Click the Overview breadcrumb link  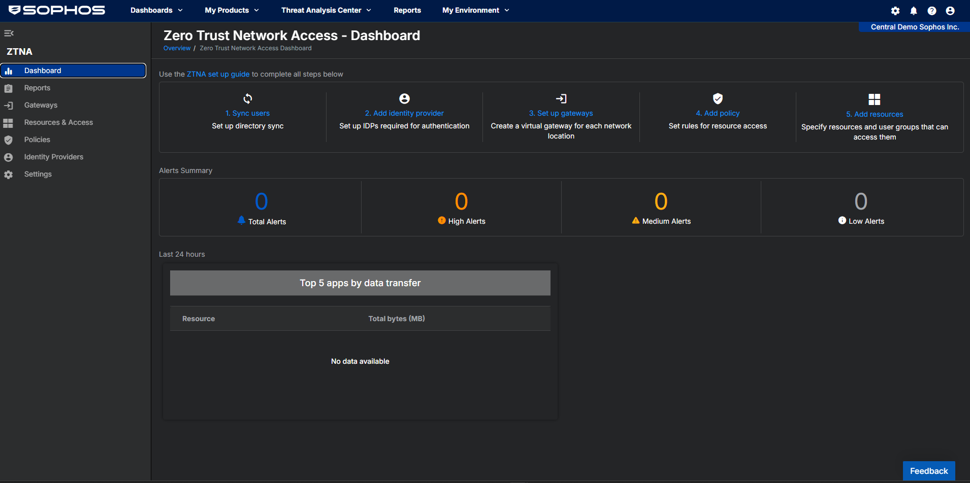click(x=177, y=48)
